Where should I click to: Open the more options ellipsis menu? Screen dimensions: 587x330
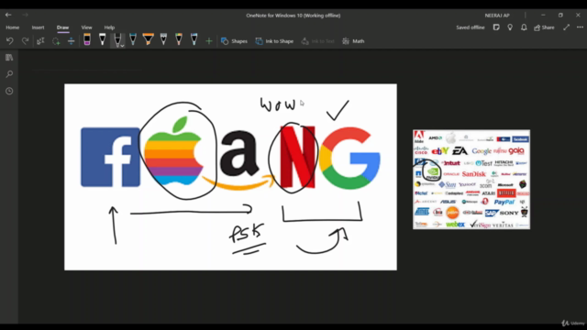click(x=580, y=27)
